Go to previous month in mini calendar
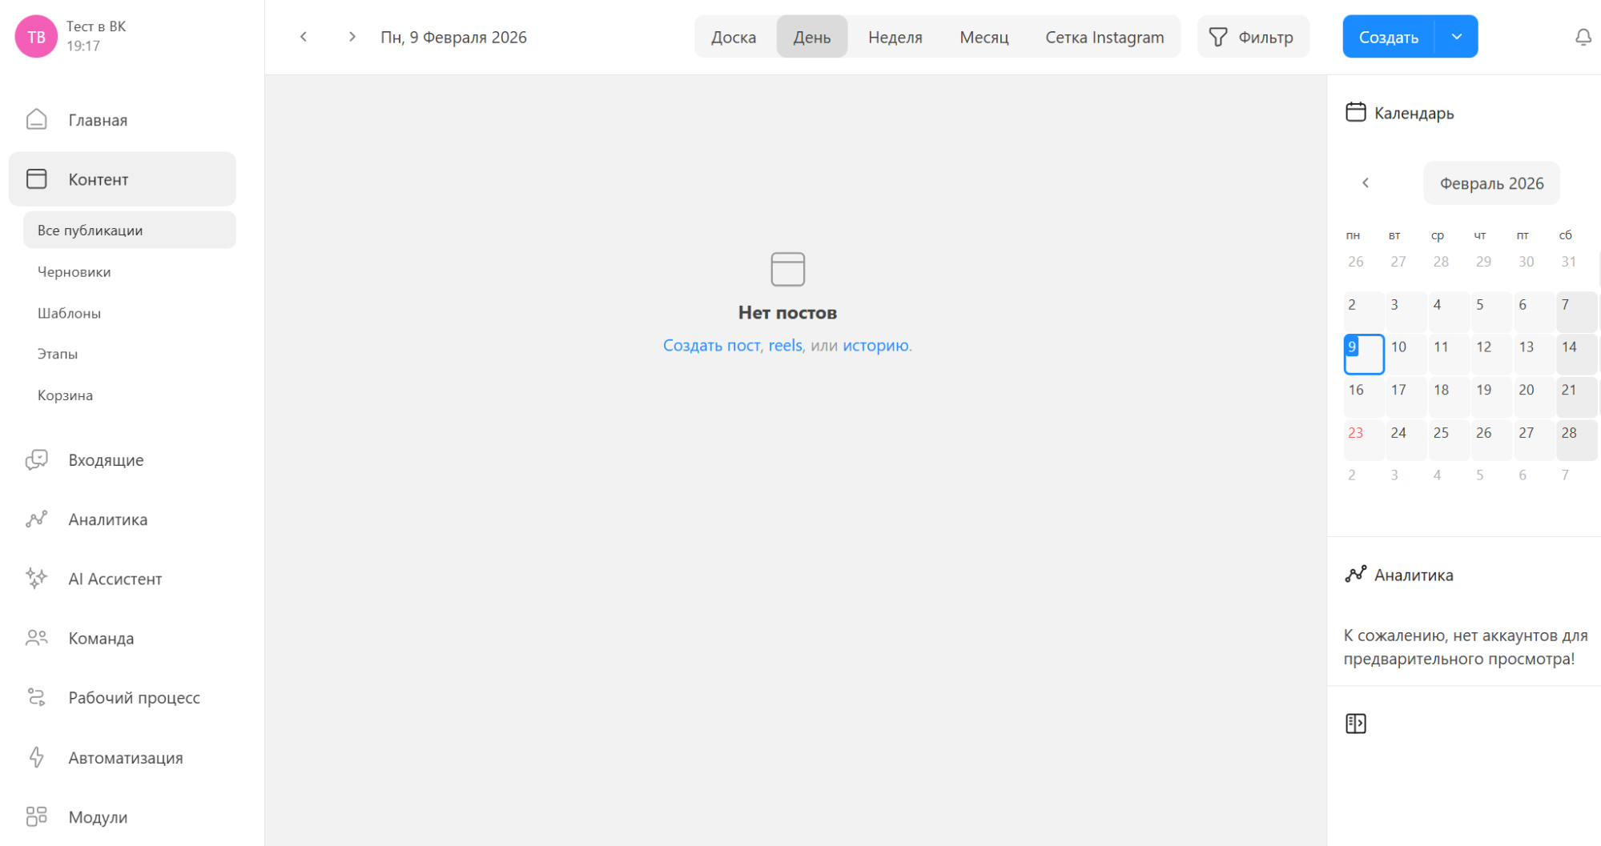 1366,183
